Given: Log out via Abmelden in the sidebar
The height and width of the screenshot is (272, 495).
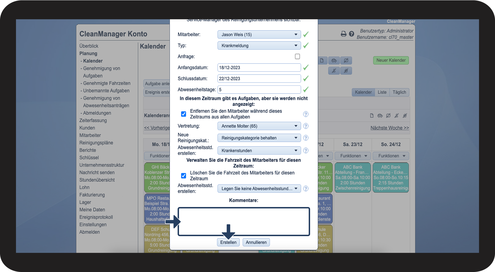Looking at the screenshot, I should [x=89, y=232].
